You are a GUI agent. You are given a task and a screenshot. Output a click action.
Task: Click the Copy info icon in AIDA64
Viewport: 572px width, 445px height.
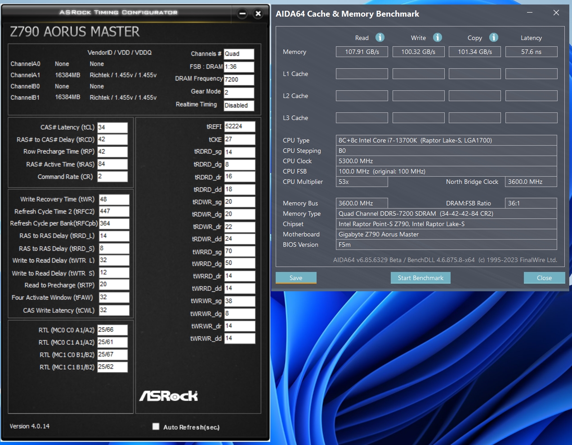point(494,37)
